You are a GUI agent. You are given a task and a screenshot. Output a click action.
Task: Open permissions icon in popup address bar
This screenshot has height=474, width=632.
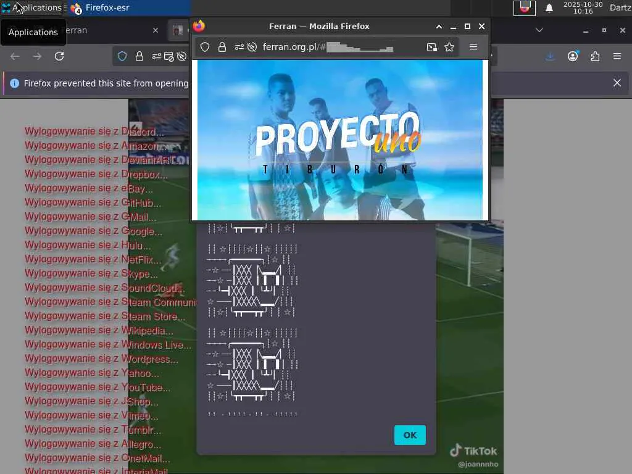point(239,47)
